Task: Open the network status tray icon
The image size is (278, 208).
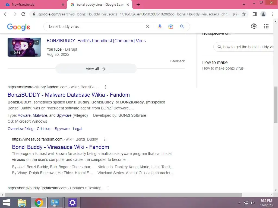Action: [246, 203]
